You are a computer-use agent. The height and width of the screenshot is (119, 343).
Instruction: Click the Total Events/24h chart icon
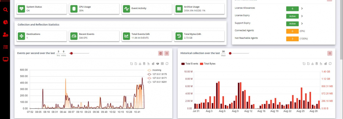point(126,36)
